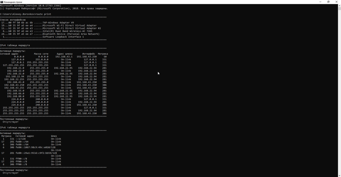Click the vertical scrollbar thumb

[339, 9]
